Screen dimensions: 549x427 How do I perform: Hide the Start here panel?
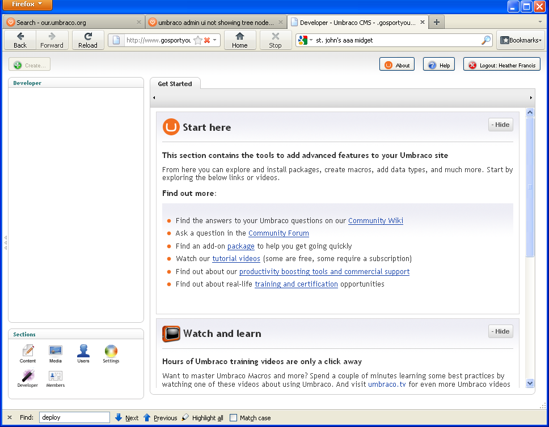coord(500,125)
